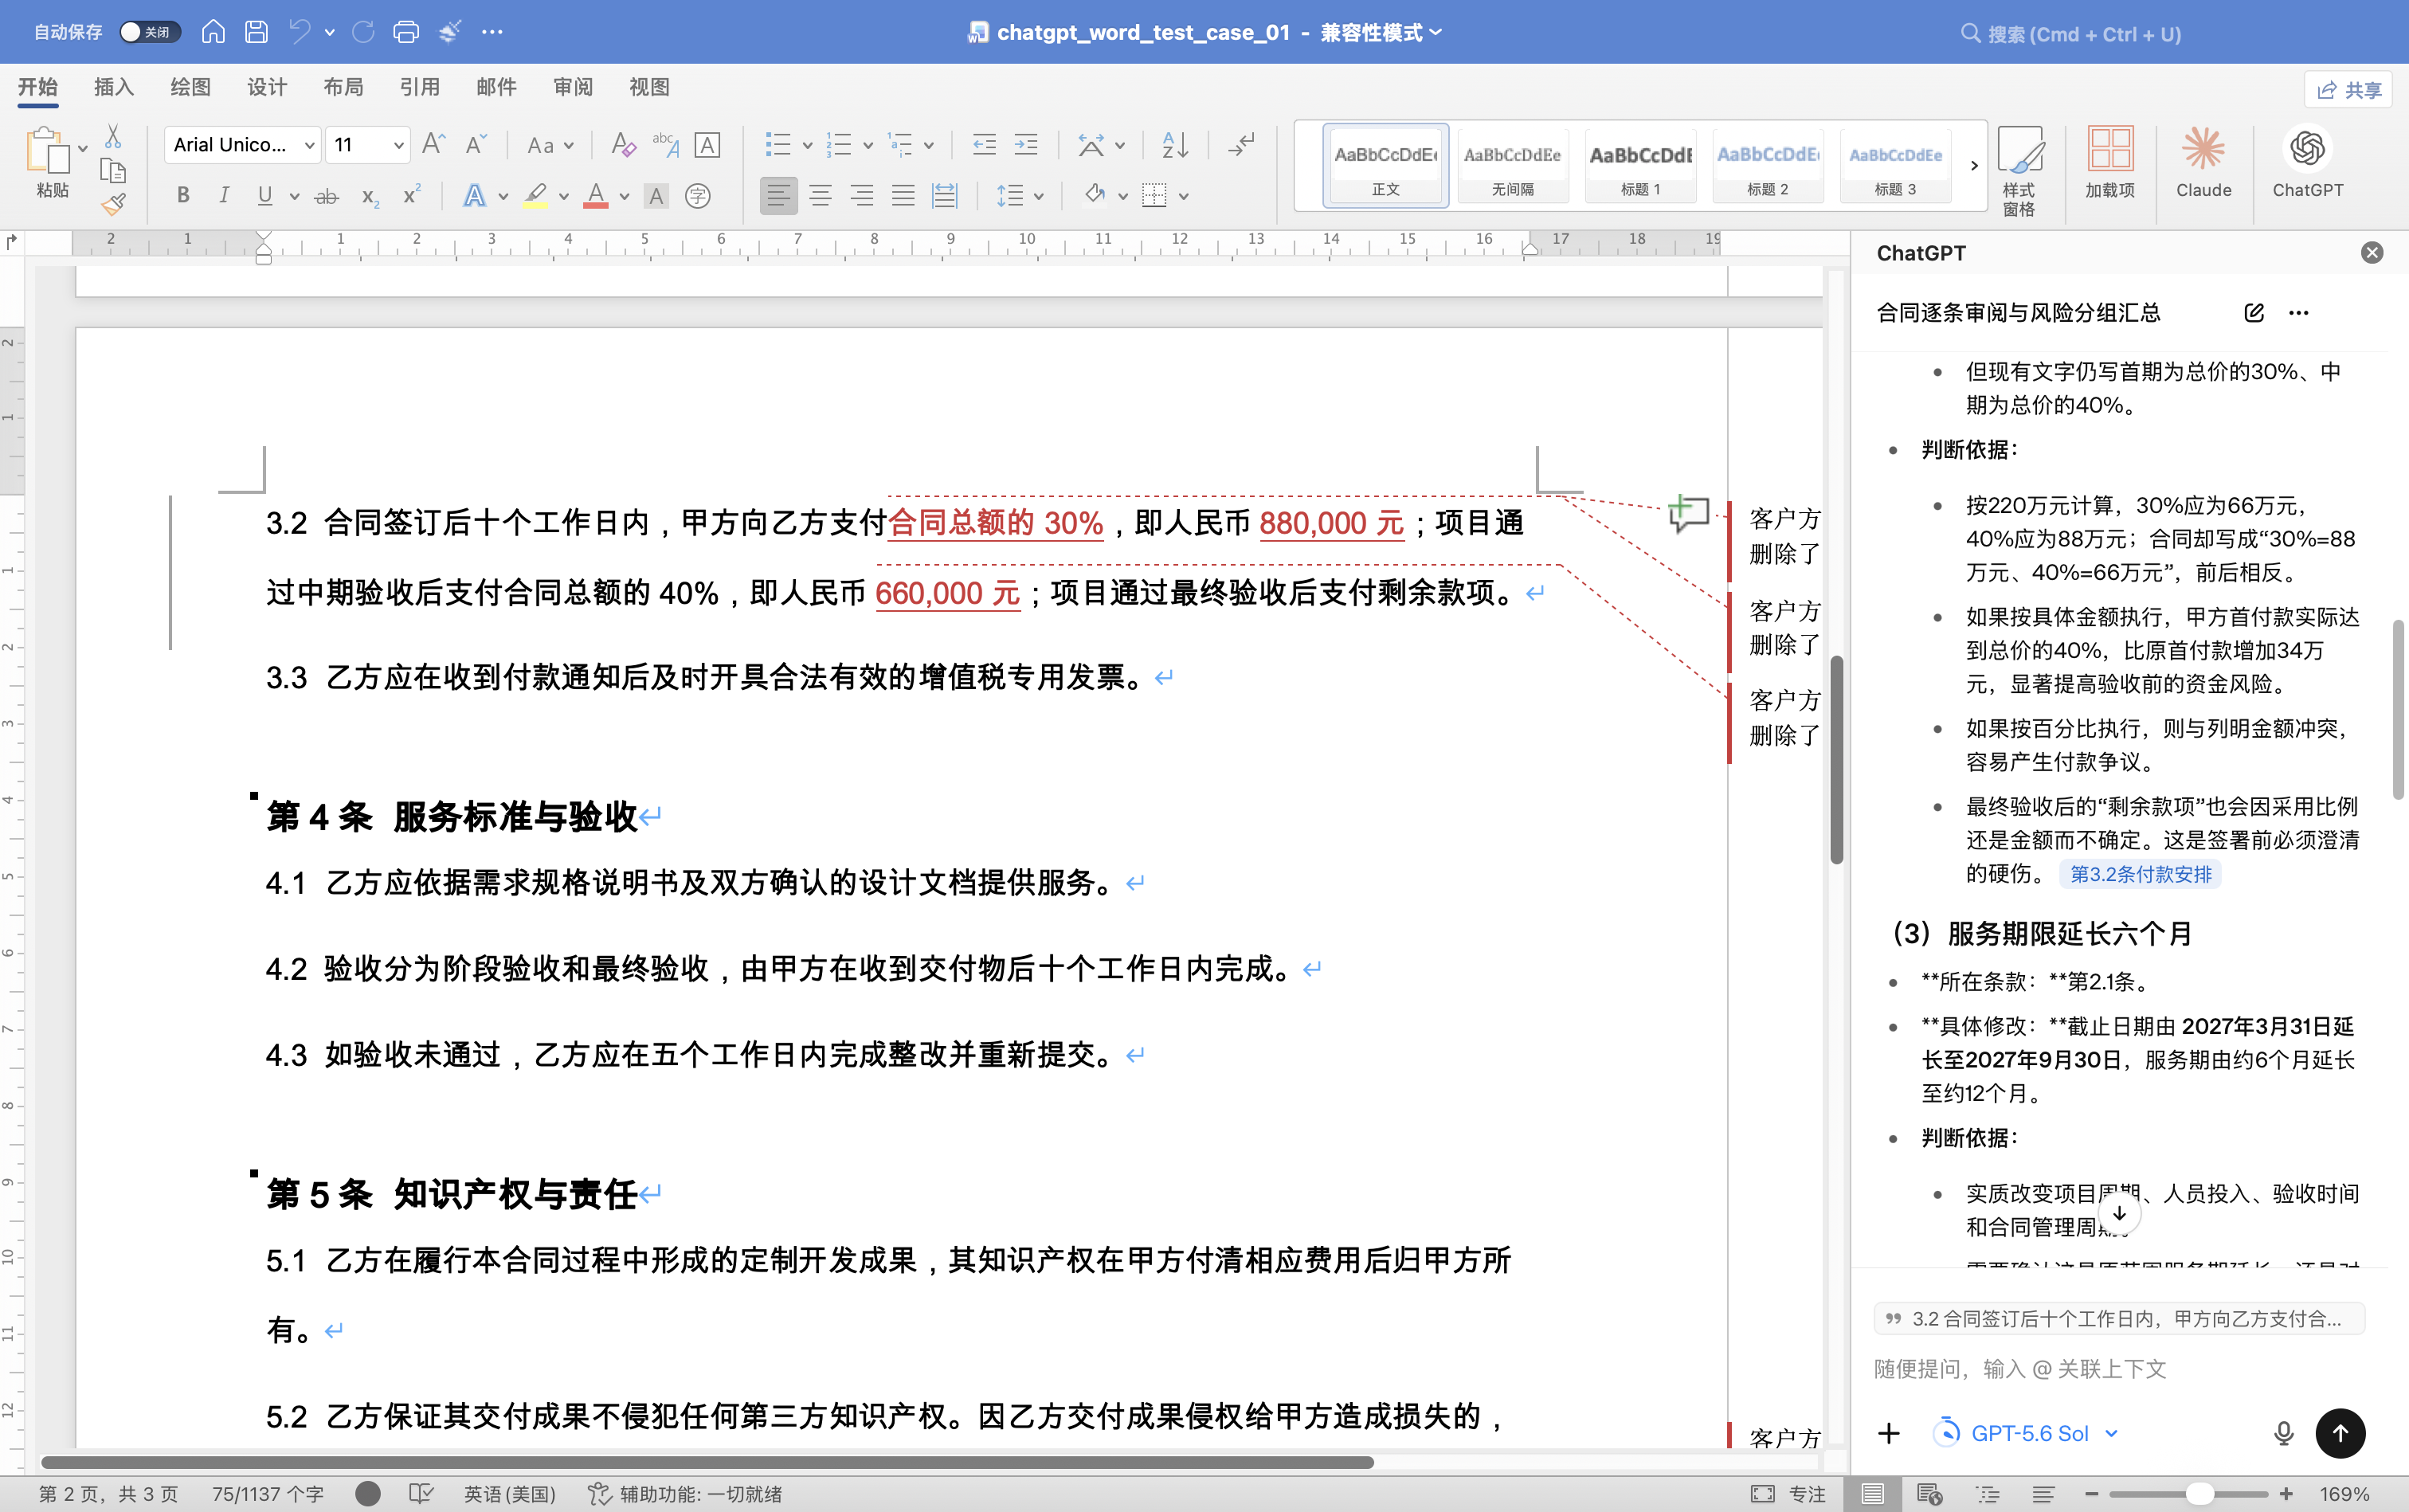Screen dimensions: 2409x1512
Task: Open the 插入 ribbon tab
Action: click(113, 88)
